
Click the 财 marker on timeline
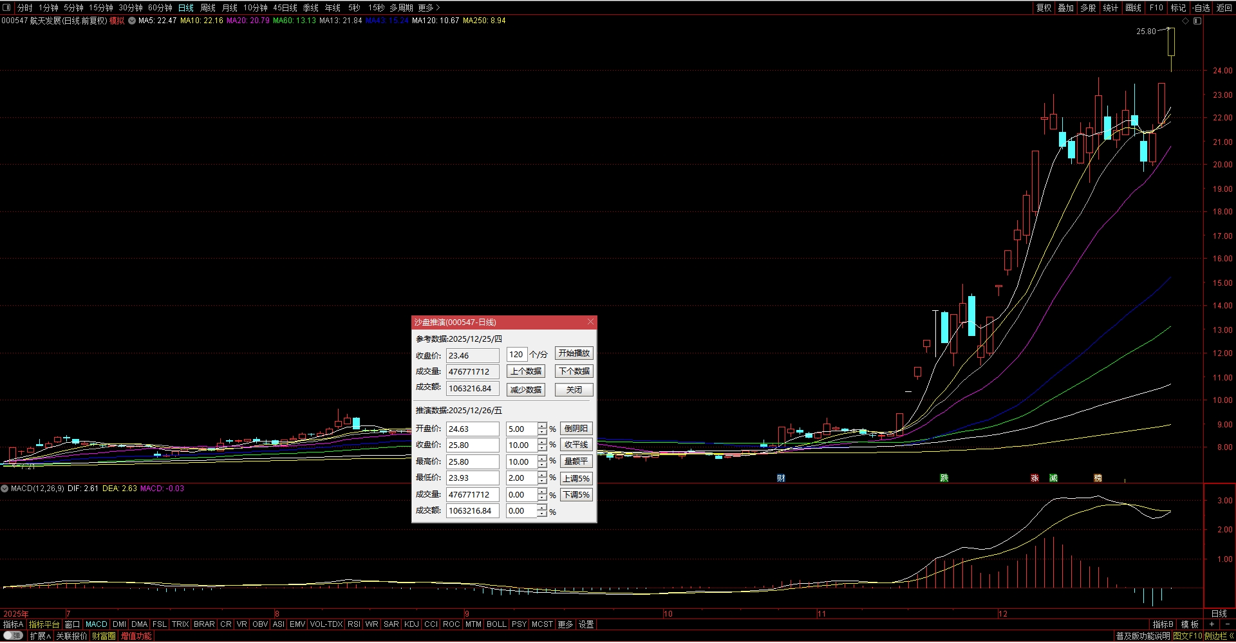(x=781, y=478)
